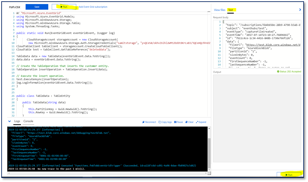Click "No new trace in the past" log line
The height and width of the screenshot is (182, 308).
[x=47, y=169]
